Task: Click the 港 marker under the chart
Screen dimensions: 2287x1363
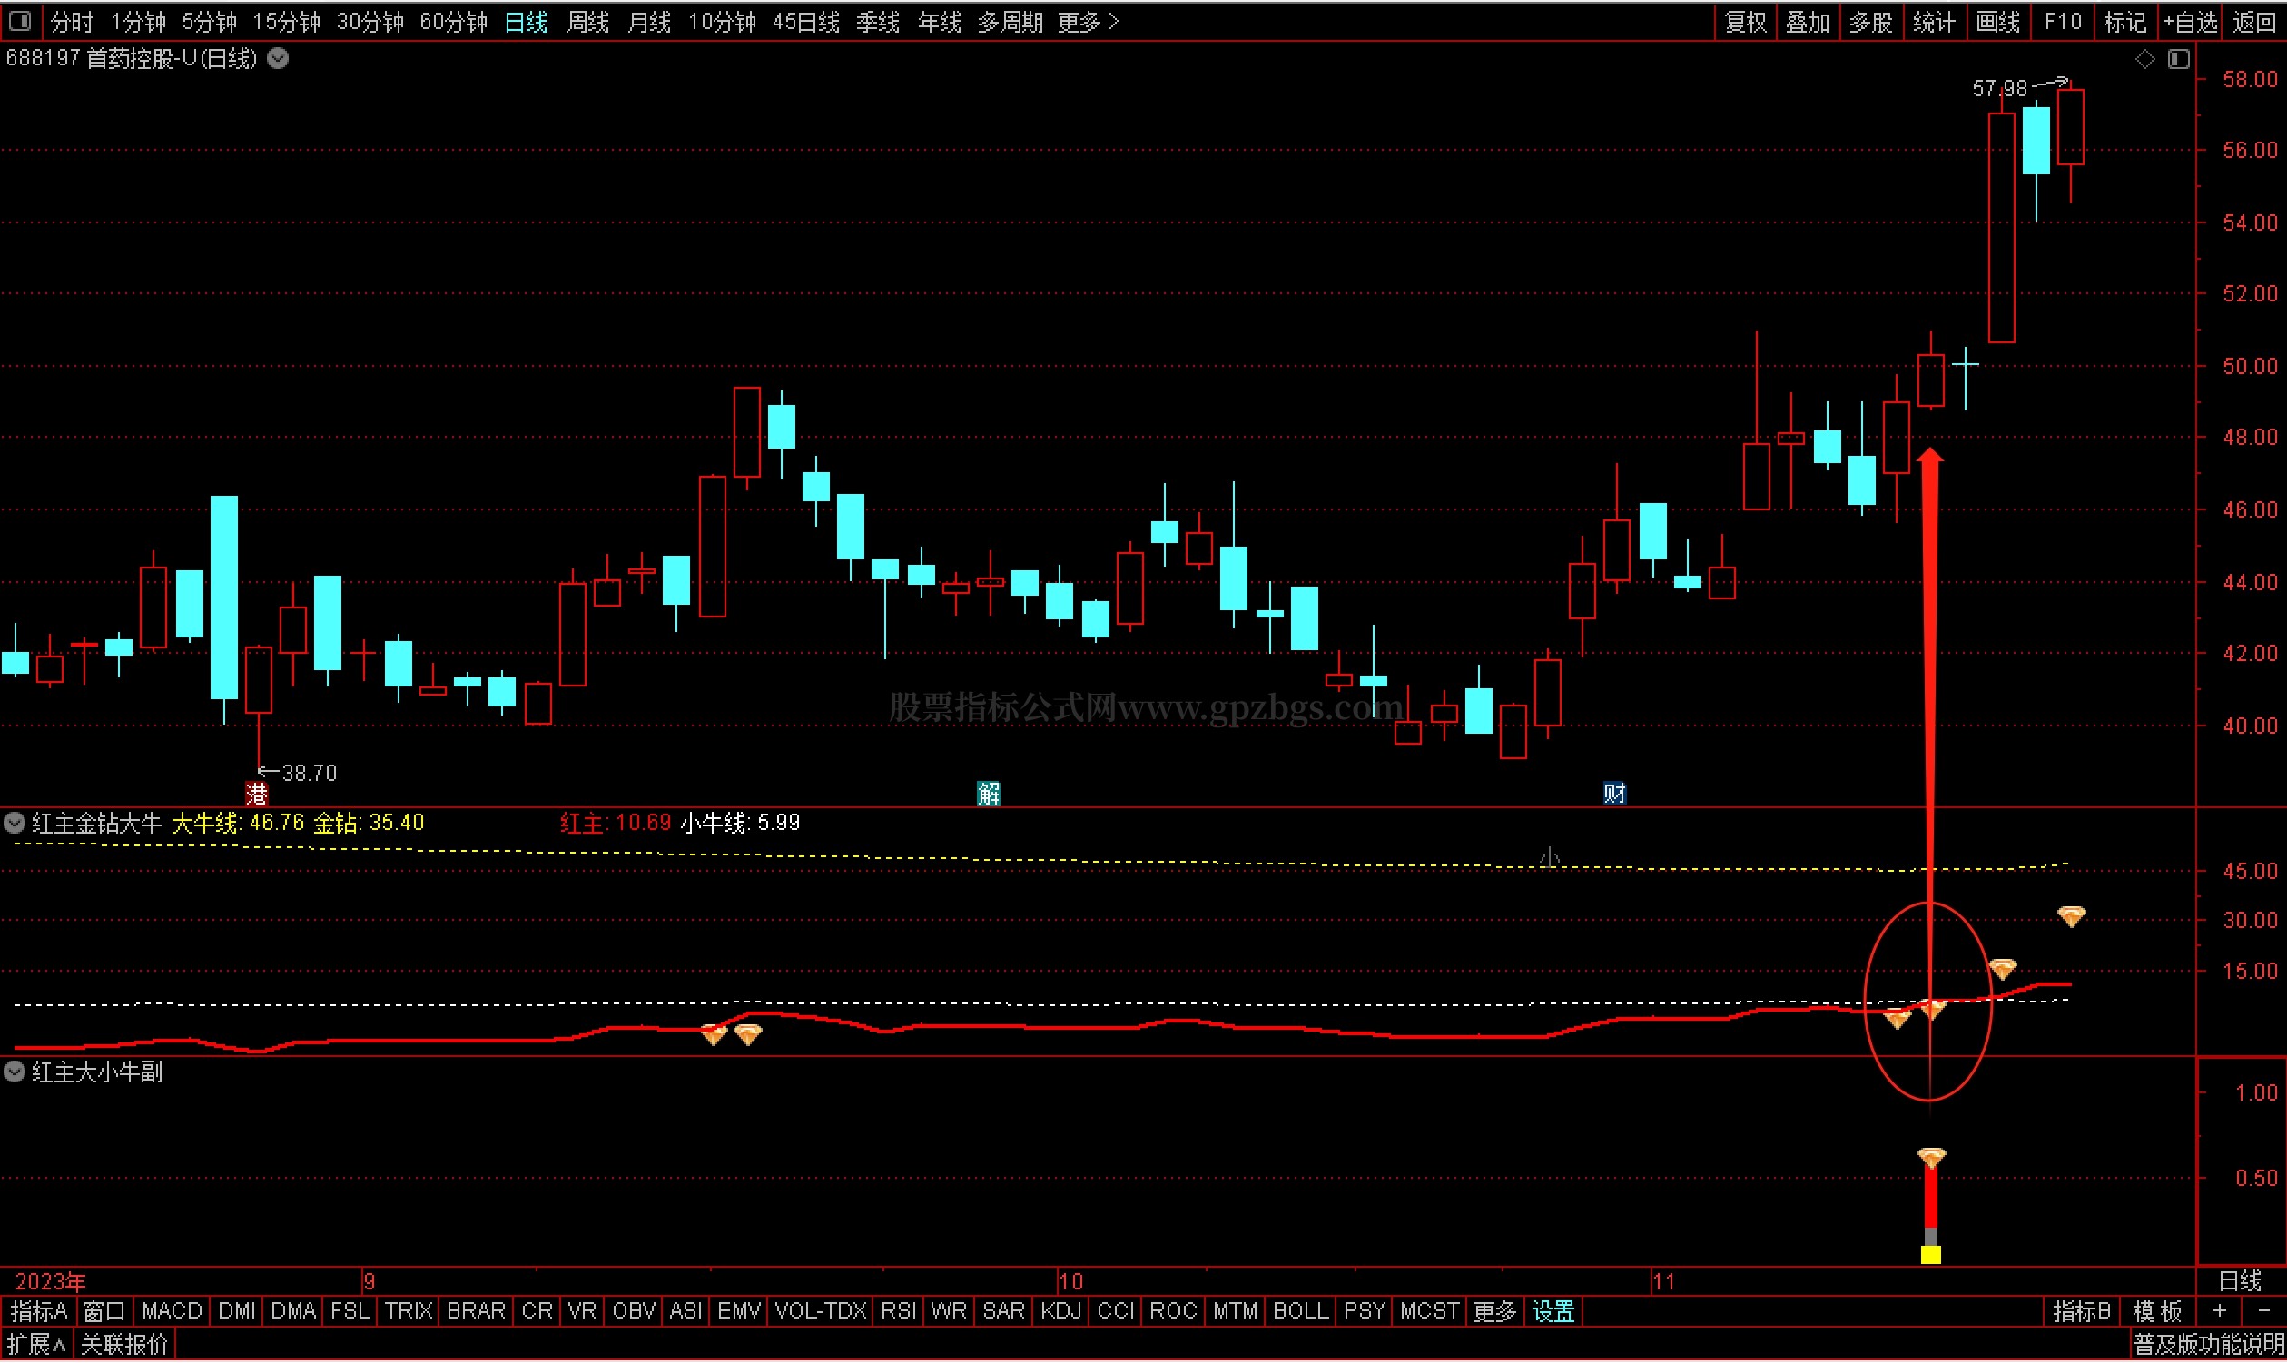Action: pyautogui.click(x=257, y=794)
